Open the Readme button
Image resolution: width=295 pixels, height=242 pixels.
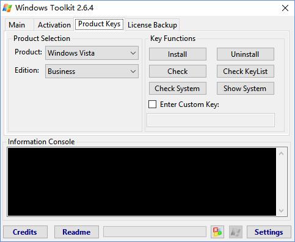76,232
